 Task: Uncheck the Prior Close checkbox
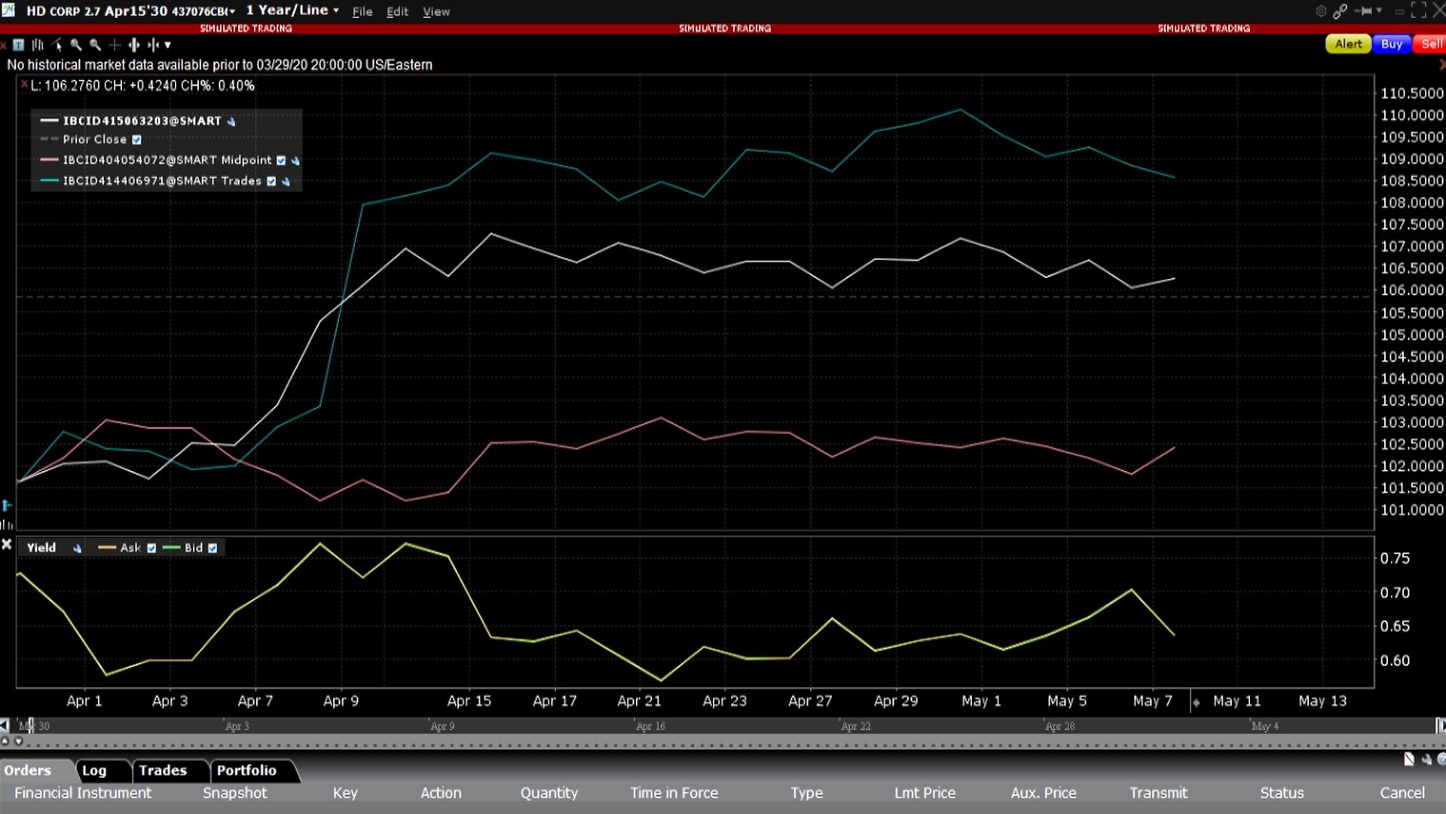tap(136, 140)
